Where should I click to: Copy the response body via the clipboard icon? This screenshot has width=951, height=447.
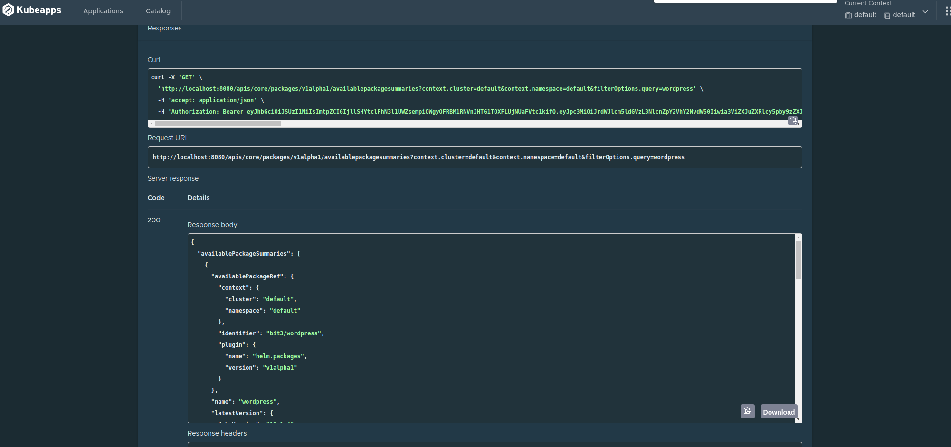click(x=747, y=411)
